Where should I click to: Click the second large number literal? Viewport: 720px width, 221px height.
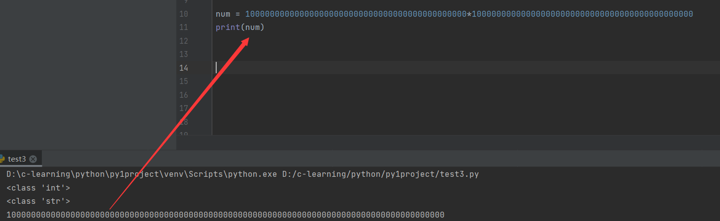[583, 14]
